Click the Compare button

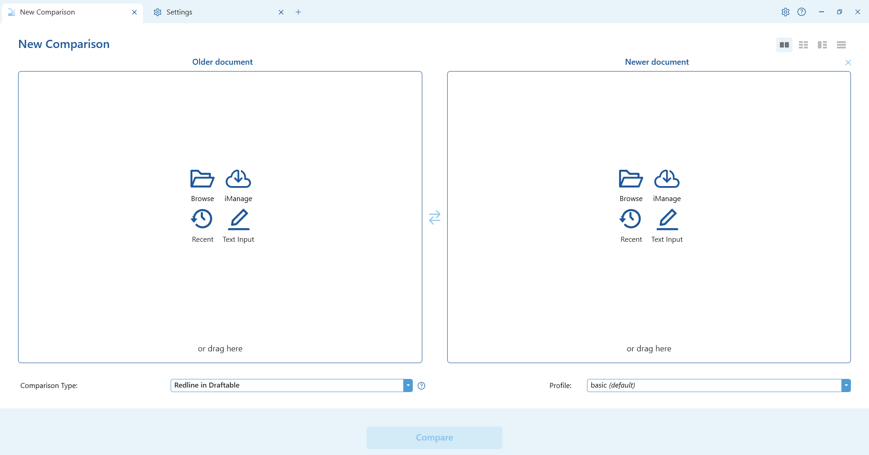(x=434, y=438)
